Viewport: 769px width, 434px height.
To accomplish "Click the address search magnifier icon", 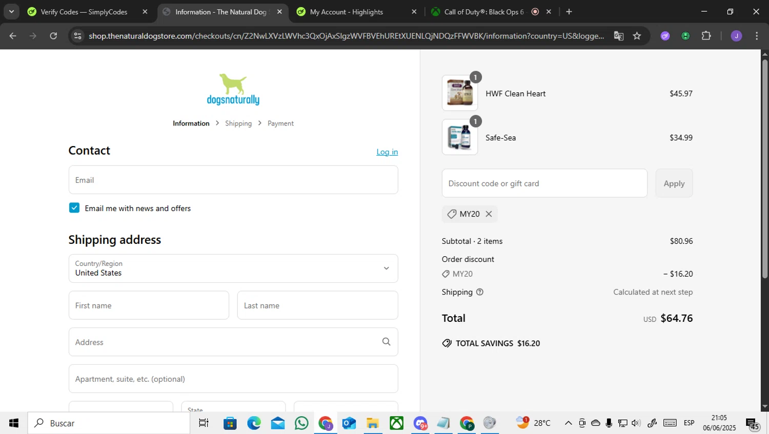I will tap(386, 342).
